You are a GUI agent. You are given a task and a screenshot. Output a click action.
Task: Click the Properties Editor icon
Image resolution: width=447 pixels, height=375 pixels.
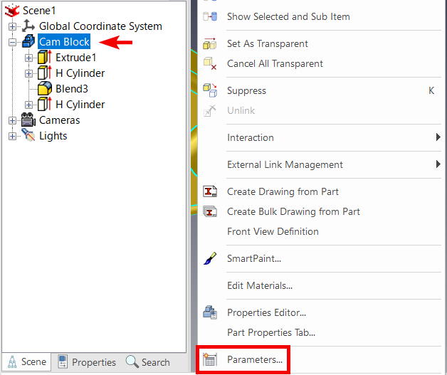click(x=210, y=312)
